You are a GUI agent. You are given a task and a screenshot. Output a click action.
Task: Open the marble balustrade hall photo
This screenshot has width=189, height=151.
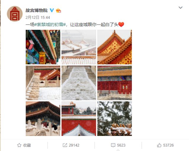(x=43, y=118)
